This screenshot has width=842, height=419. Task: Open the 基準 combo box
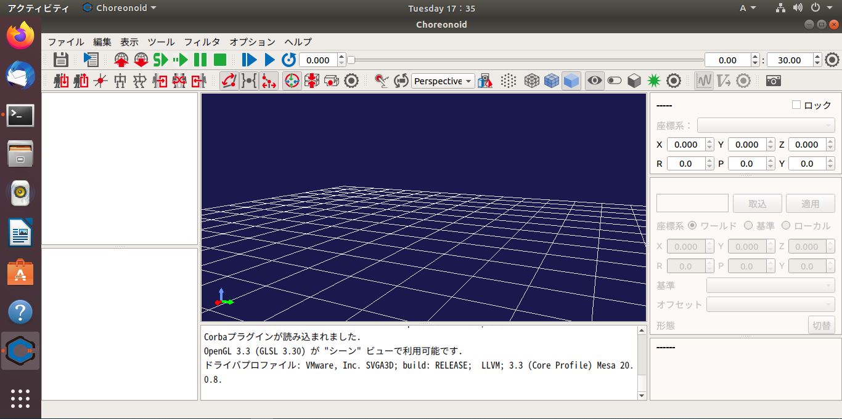click(770, 285)
